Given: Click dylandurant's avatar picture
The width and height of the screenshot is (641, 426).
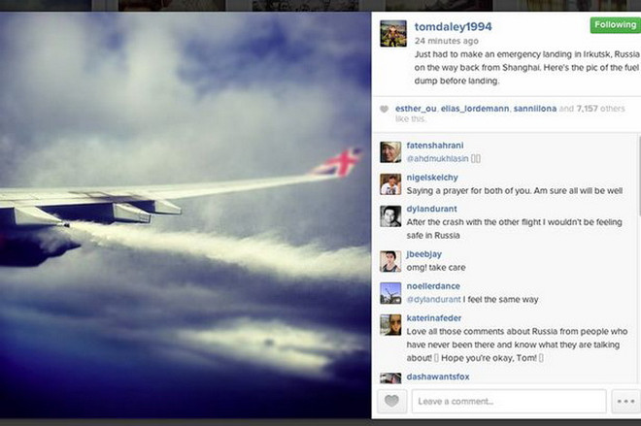Looking at the screenshot, I should click(390, 216).
